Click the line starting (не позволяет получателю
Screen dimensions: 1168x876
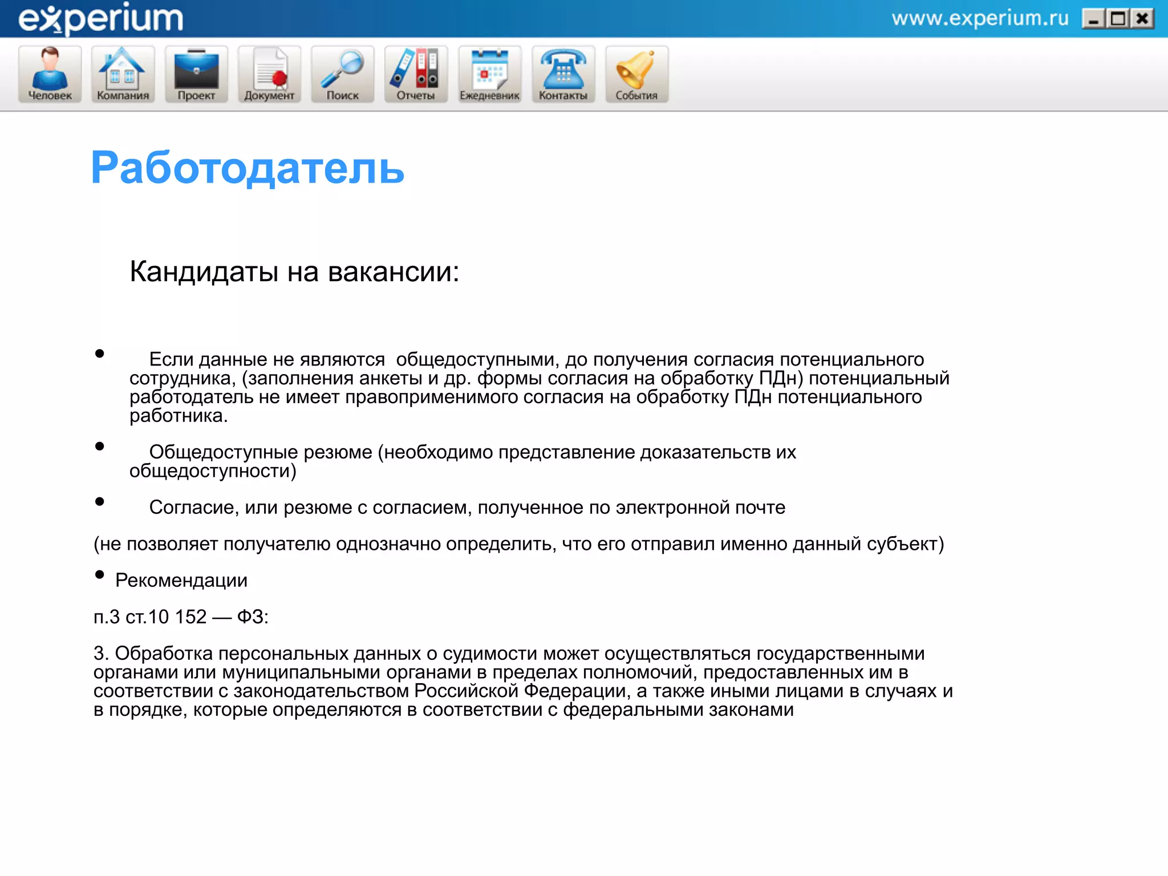coord(519,544)
